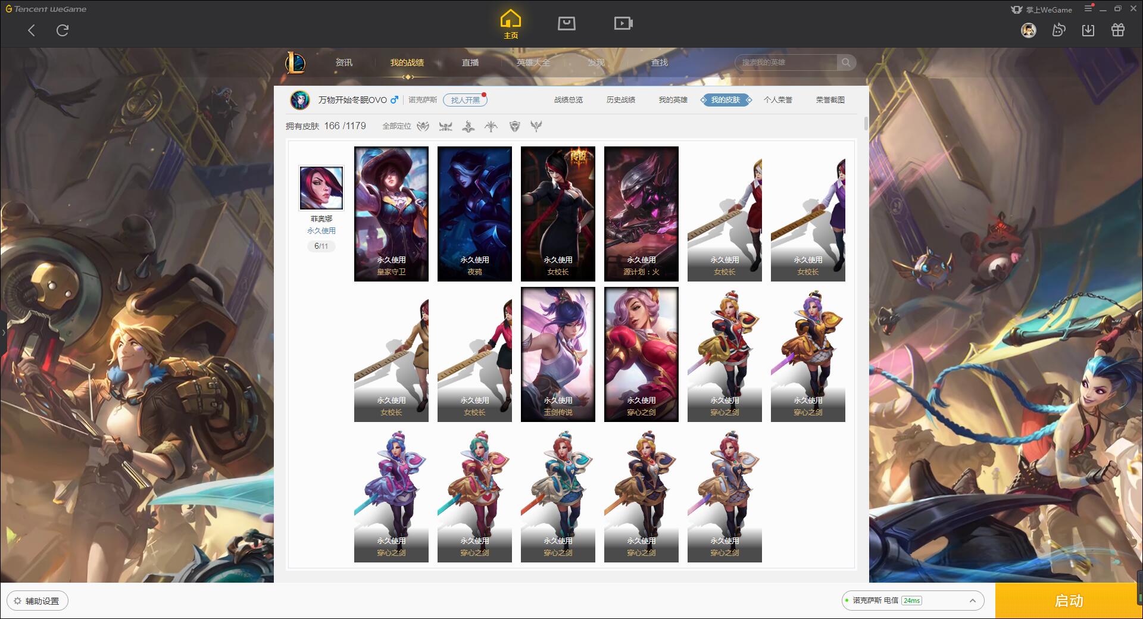Open the 女校长 red dress chroma card

coord(724,214)
